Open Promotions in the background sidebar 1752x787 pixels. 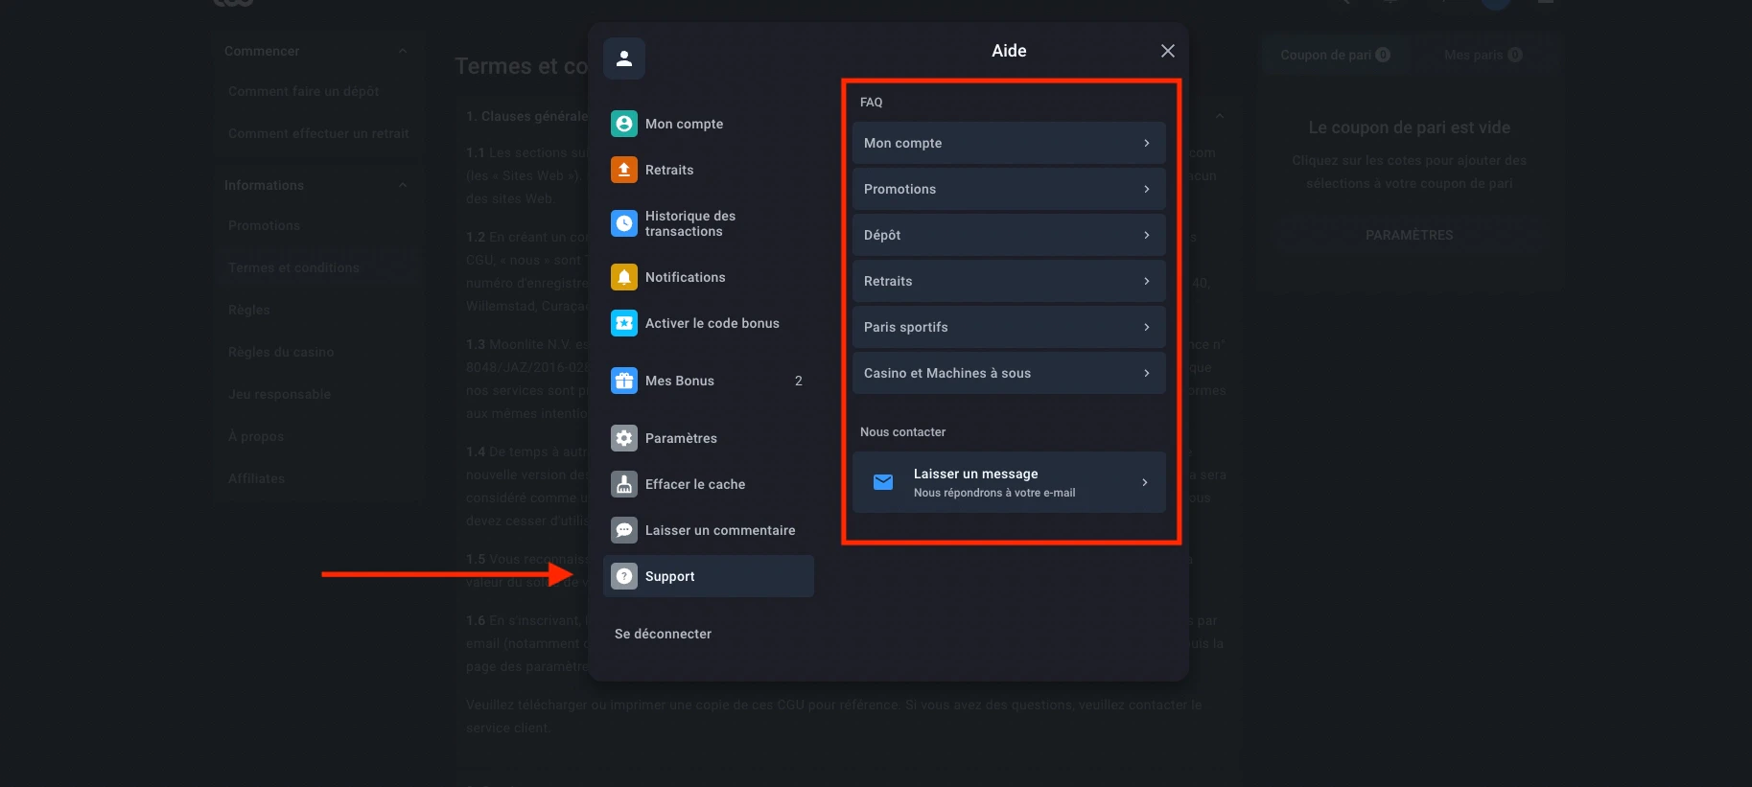(x=264, y=225)
